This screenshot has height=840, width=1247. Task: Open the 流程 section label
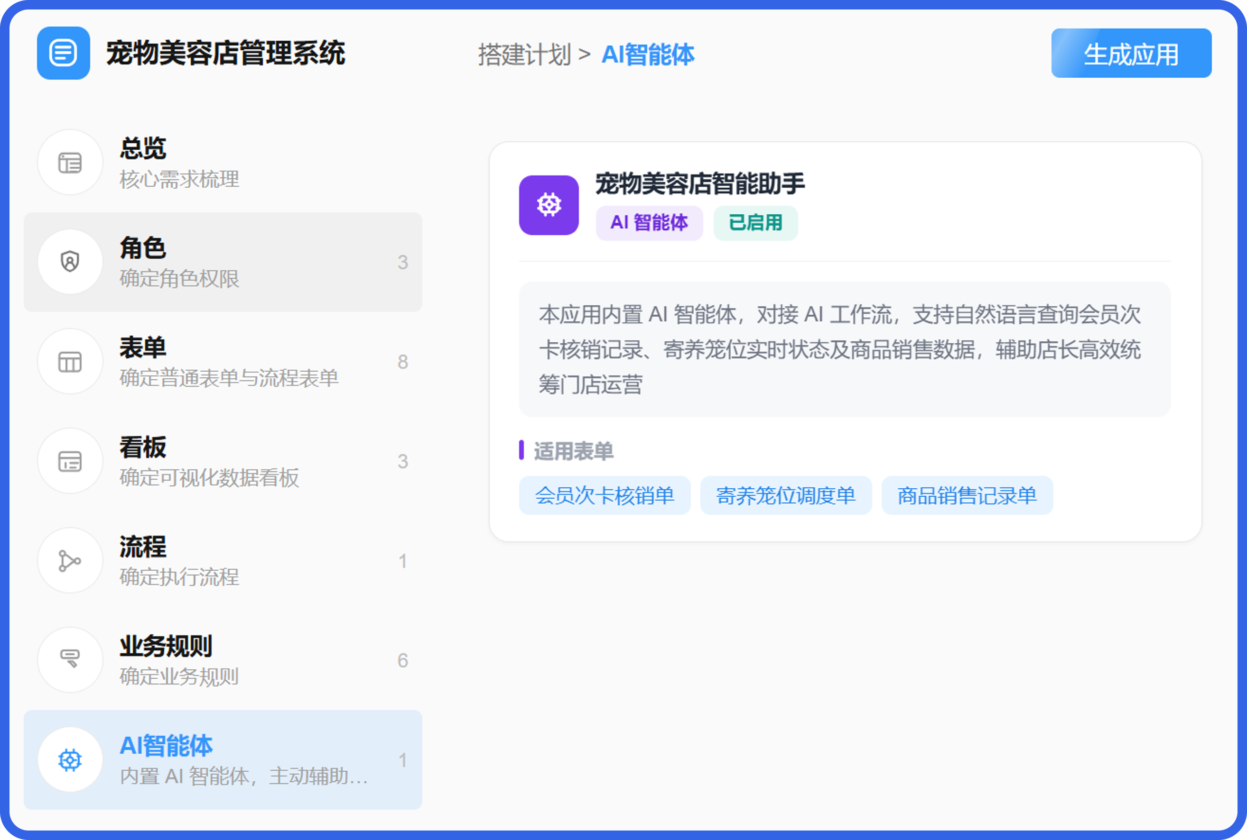[x=143, y=547]
